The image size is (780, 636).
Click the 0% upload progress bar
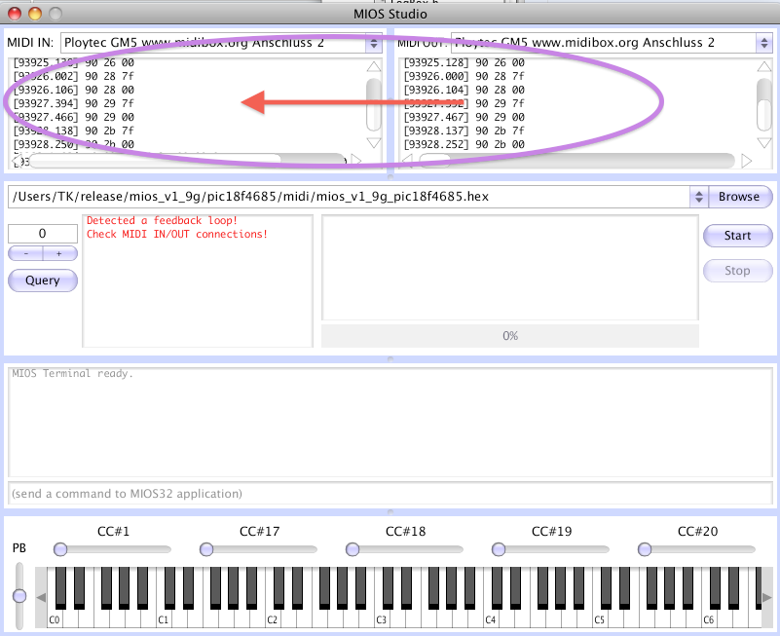(x=510, y=336)
